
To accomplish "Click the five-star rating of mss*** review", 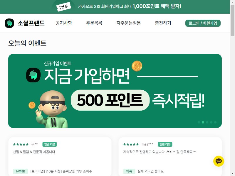I will pyautogui.click(x=131, y=144).
